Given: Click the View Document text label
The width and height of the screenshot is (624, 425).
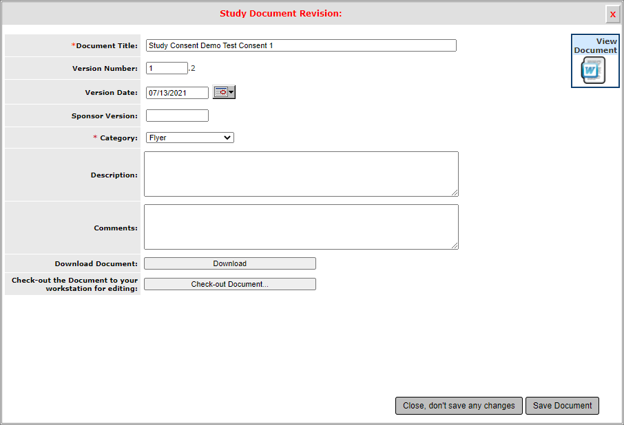Looking at the screenshot, I should coord(595,45).
